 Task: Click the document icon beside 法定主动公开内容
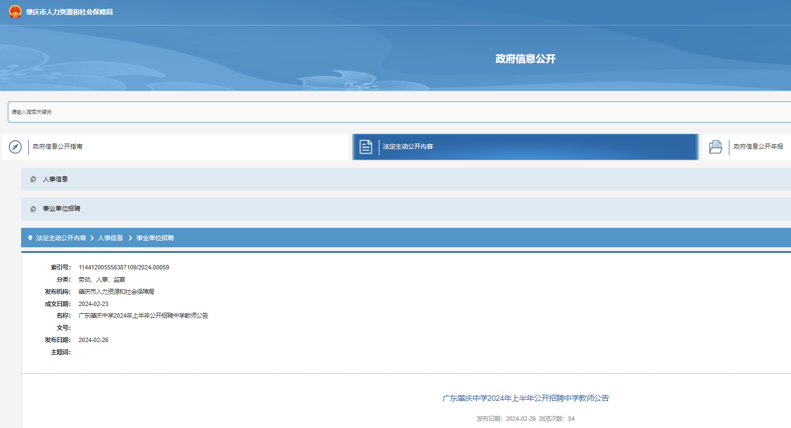coord(366,147)
